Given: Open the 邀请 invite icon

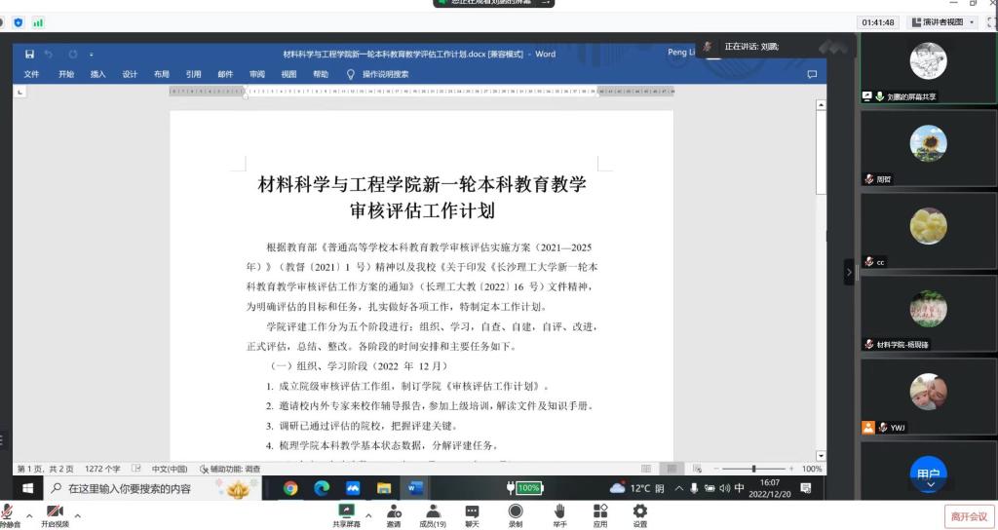Looking at the screenshot, I should coord(393,511).
